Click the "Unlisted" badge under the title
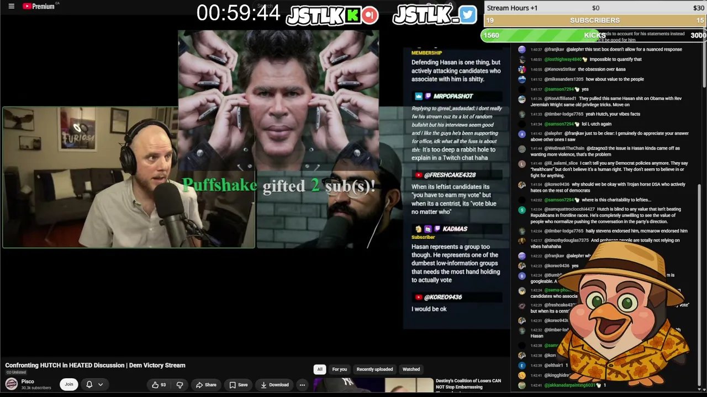 (15, 373)
